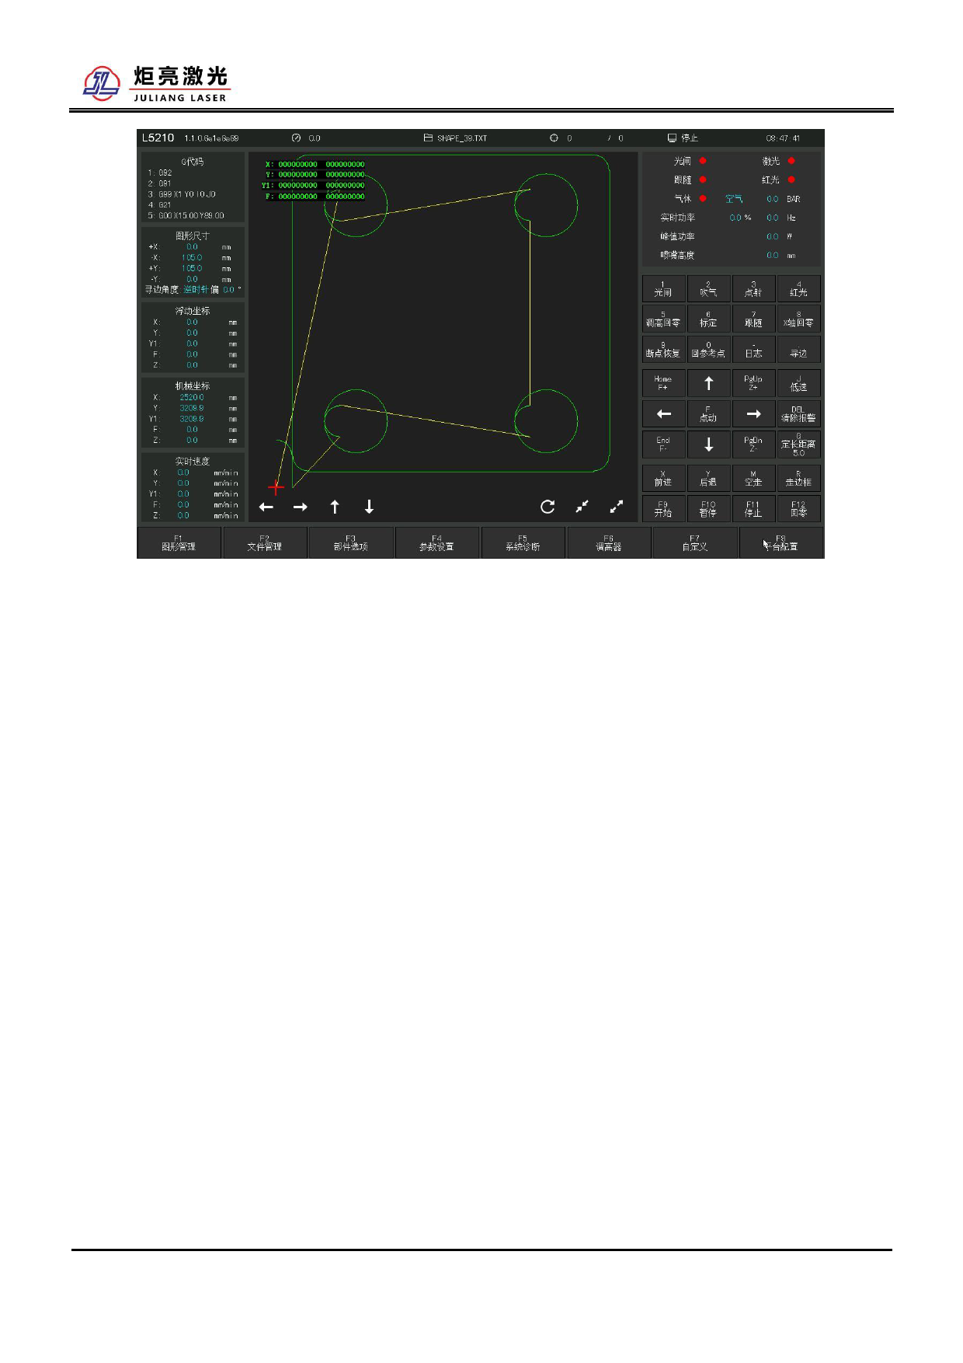
Task: Change the 逆时针 edge-finding direction
Action: click(196, 290)
